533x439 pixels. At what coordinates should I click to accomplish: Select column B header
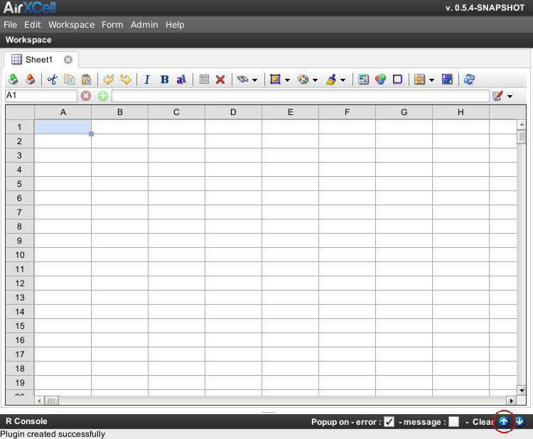[x=119, y=112]
